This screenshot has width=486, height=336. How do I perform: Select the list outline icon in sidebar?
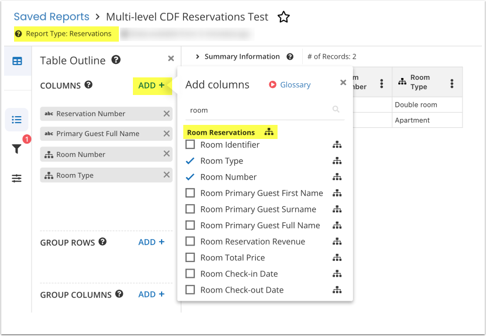coord(17,120)
